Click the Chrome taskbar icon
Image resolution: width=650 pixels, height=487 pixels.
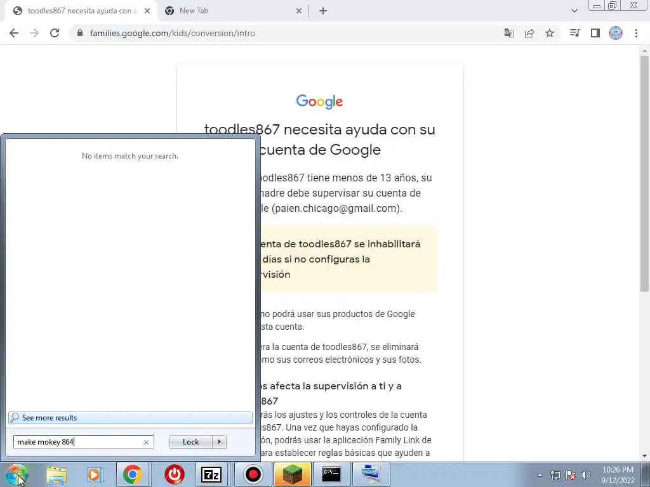[x=132, y=474]
